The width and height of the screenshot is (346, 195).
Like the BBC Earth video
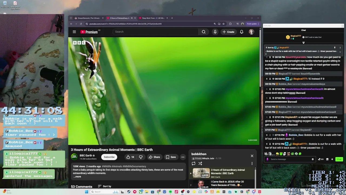pyautogui.click(x=130, y=157)
